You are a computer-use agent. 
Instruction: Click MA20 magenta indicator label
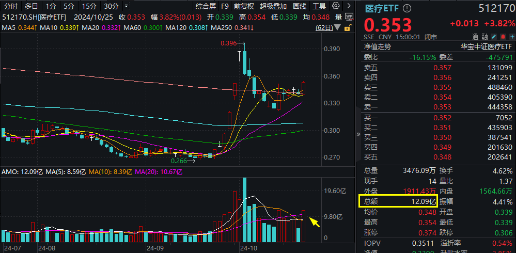[x=90, y=28]
